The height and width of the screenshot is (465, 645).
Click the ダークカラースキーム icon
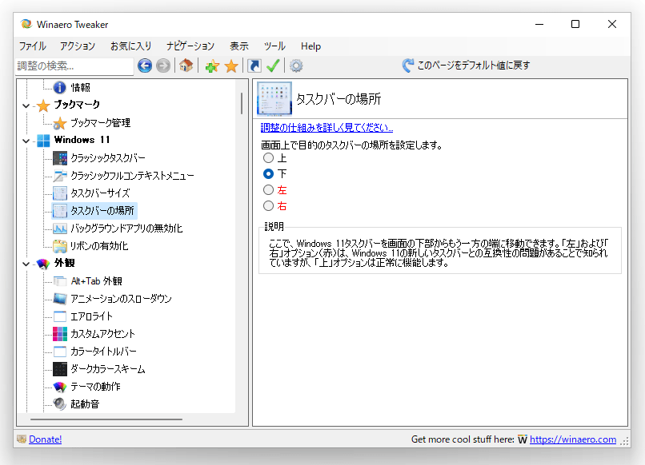click(60, 369)
